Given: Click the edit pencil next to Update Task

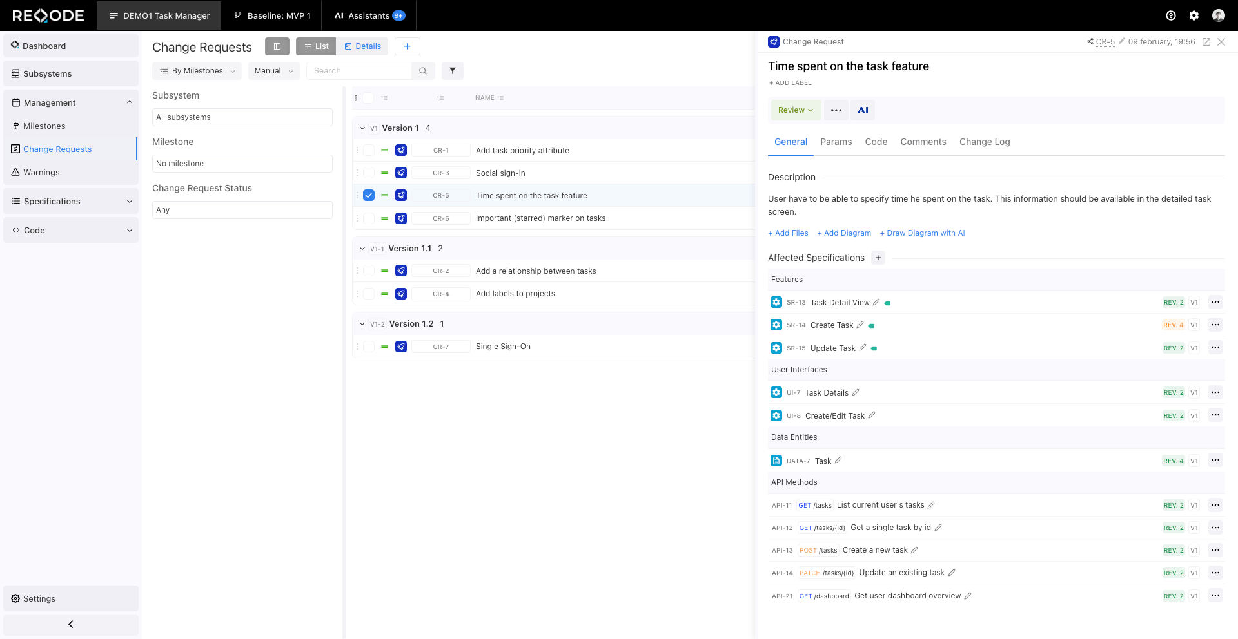Looking at the screenshot, I should coord(861,348).
